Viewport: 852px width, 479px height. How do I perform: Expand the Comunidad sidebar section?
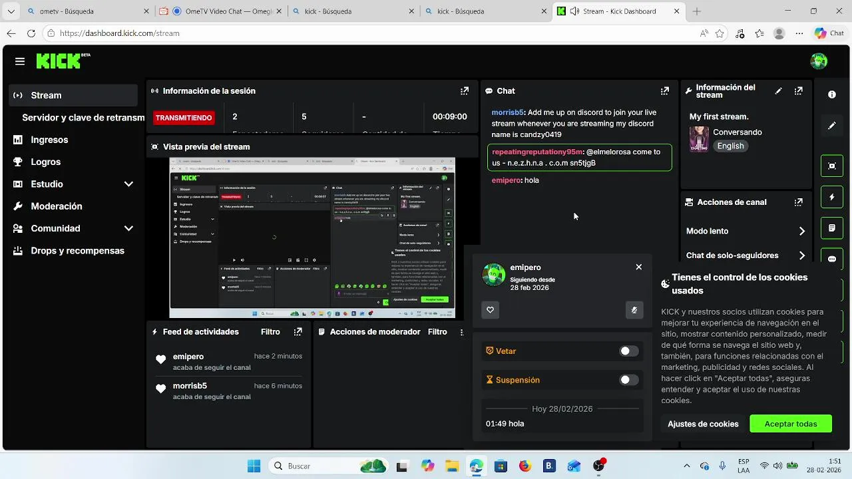coord(128,228)
